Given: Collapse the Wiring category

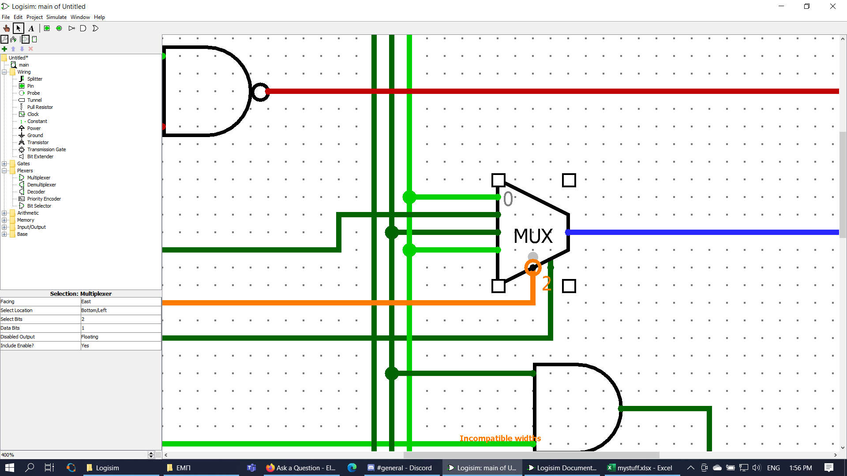Looking at the screenshot, I should [x=4, y=71].
